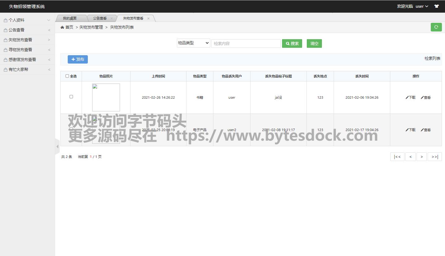Click the 检索内容 search input field

246,43
